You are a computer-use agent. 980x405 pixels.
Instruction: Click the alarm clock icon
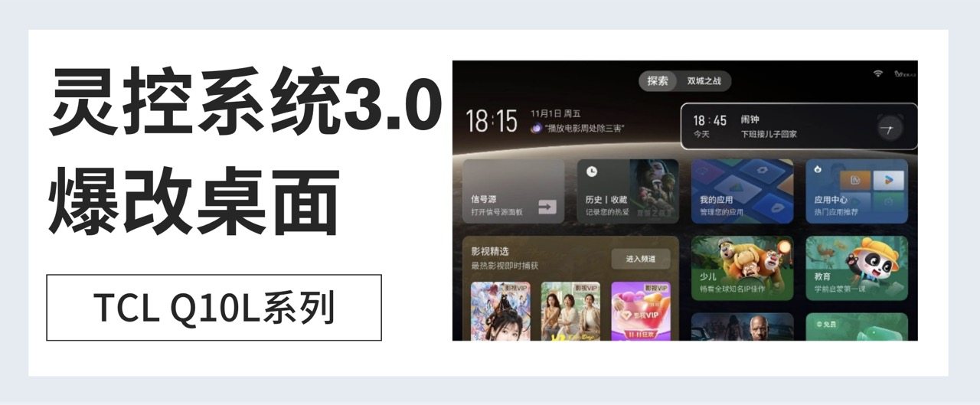890,129
